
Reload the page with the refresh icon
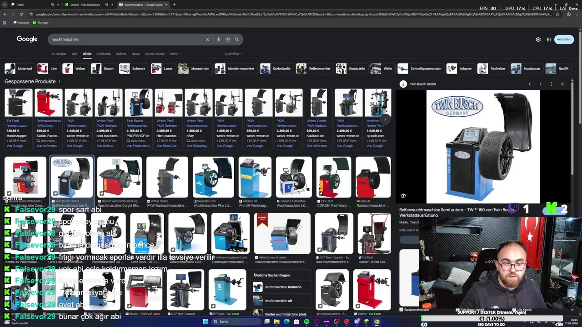click(x=21, y=14)
